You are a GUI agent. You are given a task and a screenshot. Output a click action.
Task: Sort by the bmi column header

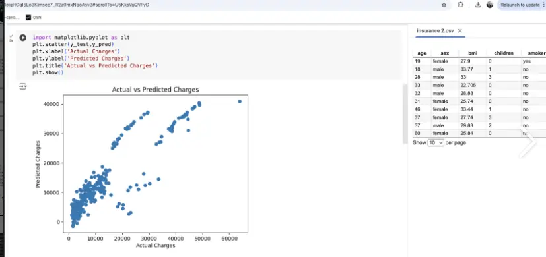click(473, 53)
